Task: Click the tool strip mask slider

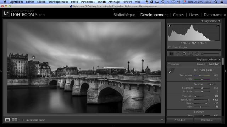Action: coord(210,54)
